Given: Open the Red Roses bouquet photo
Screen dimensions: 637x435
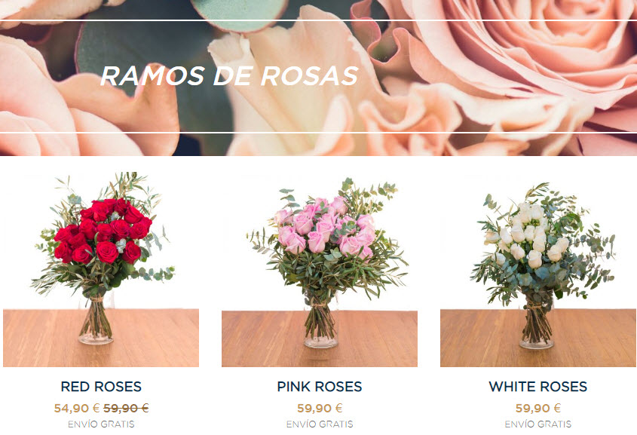Looking at the screenshot, I should [101, 269].
